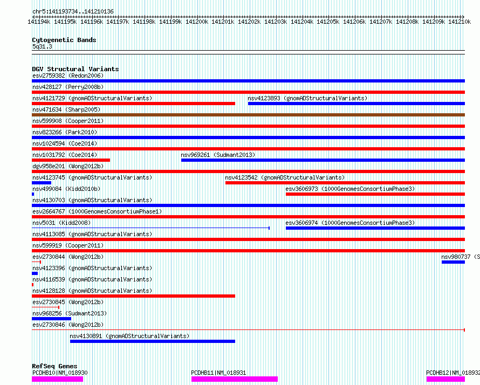Screen dimensions: 480x385
Task: Click the magenta PCDHB12 gene bar
Action: pos(445,379)
